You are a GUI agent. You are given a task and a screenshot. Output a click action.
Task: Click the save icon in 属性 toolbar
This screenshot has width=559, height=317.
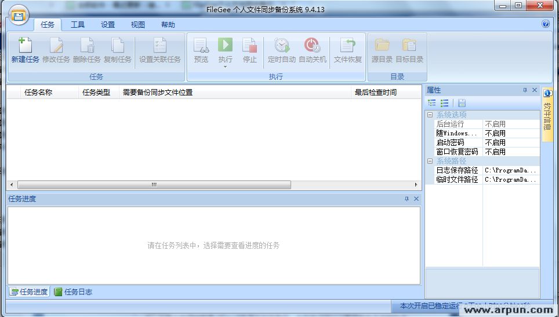462,103
